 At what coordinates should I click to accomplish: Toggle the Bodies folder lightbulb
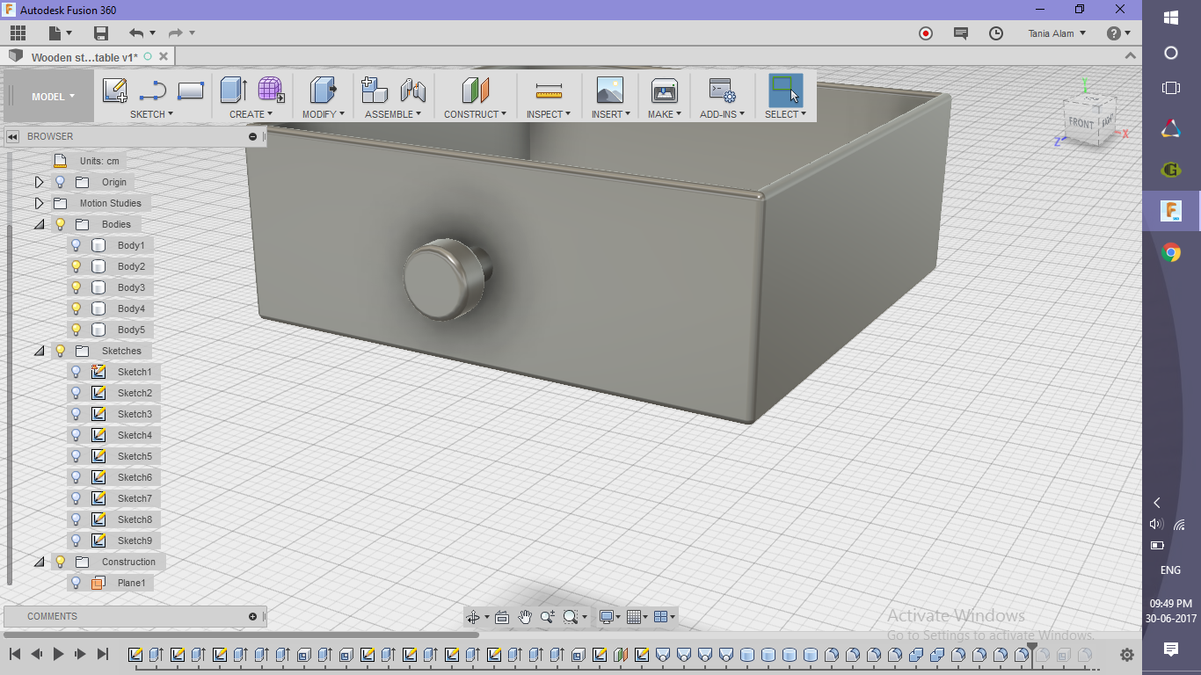pyautogui.click(x=61, y=224)
